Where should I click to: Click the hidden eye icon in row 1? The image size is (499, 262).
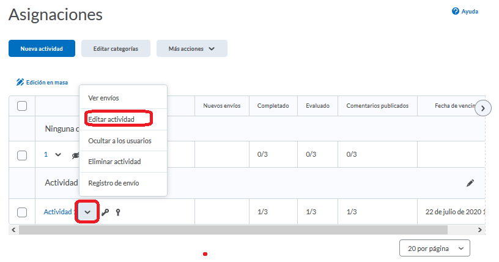coord(75,155)
